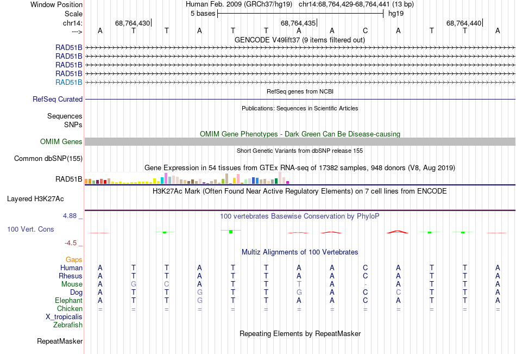Click the X_tropicalis species label

coord(64,317)
